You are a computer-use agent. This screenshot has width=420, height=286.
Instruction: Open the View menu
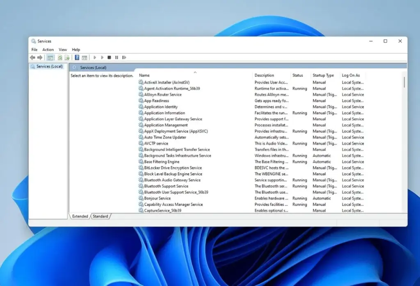pos(63,50)
